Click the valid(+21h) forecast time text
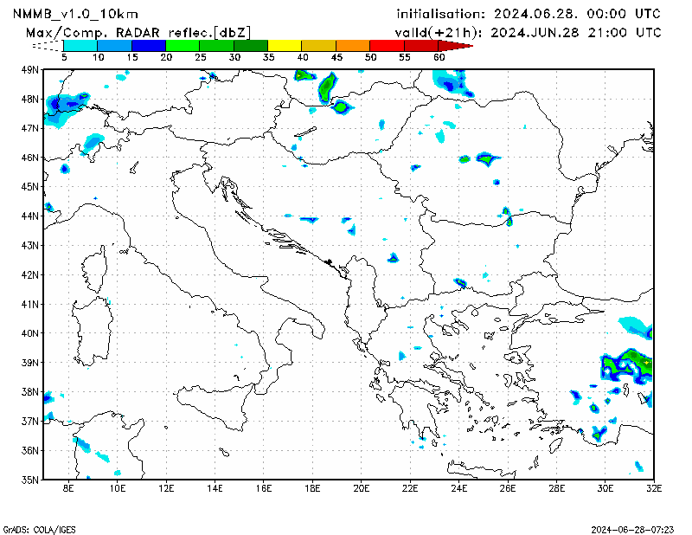The height and width of the screenshot is (535, 692). coord(528,32)
